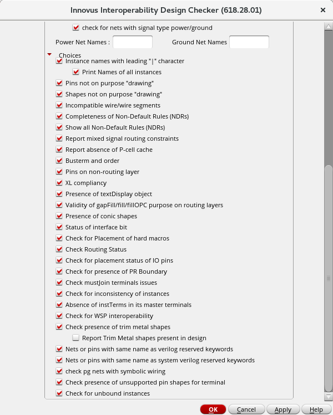Disable "XL compliancy" check
Viewport: 333px width, 415px height.
coord(59,183)
